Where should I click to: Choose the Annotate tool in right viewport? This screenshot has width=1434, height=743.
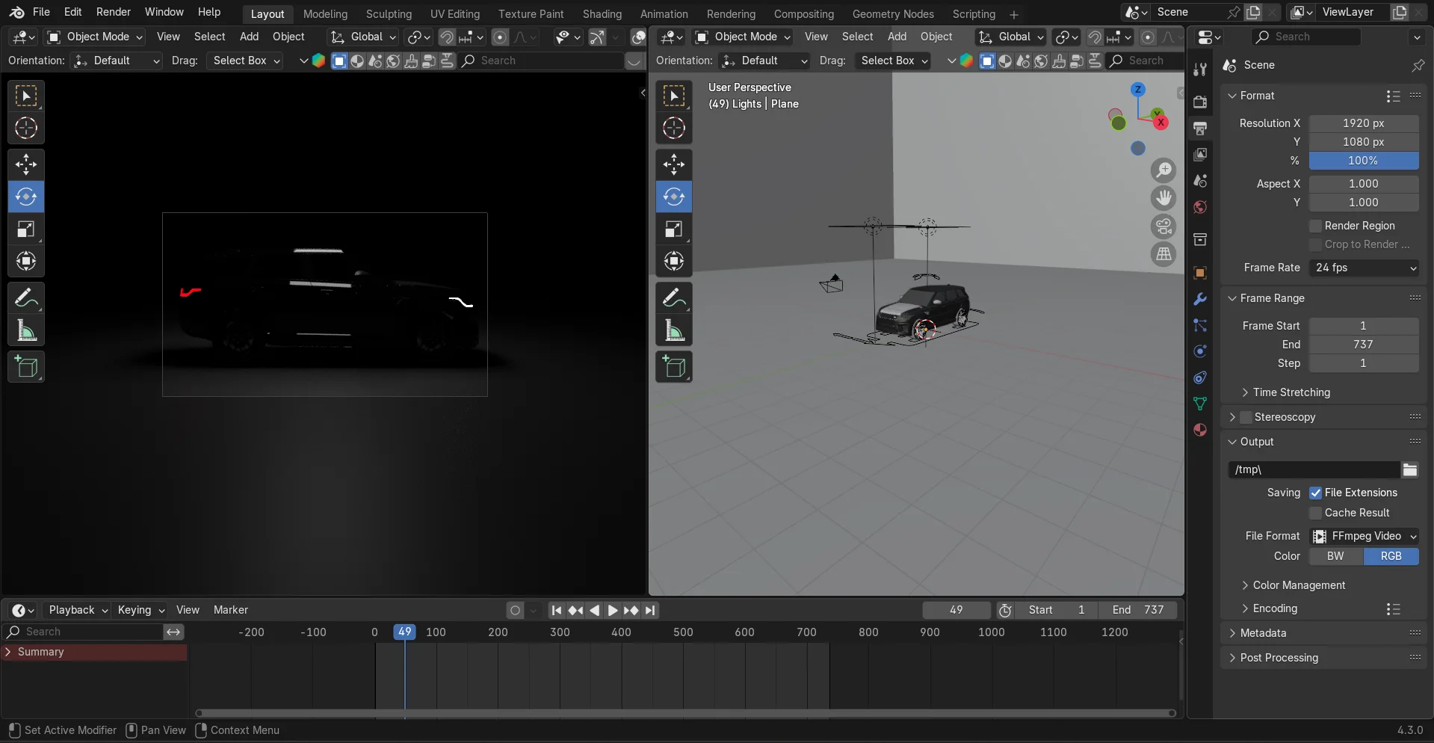(x=674, y=298)
